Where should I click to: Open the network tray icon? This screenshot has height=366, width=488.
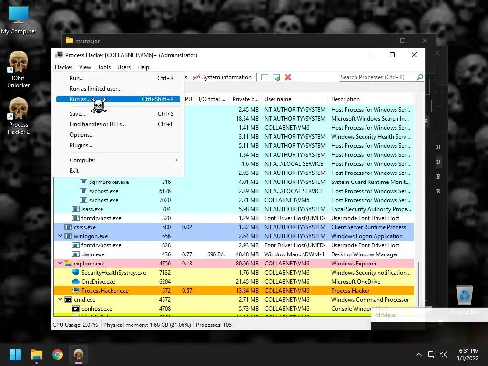pyautogui.click(x=432, y=355)
